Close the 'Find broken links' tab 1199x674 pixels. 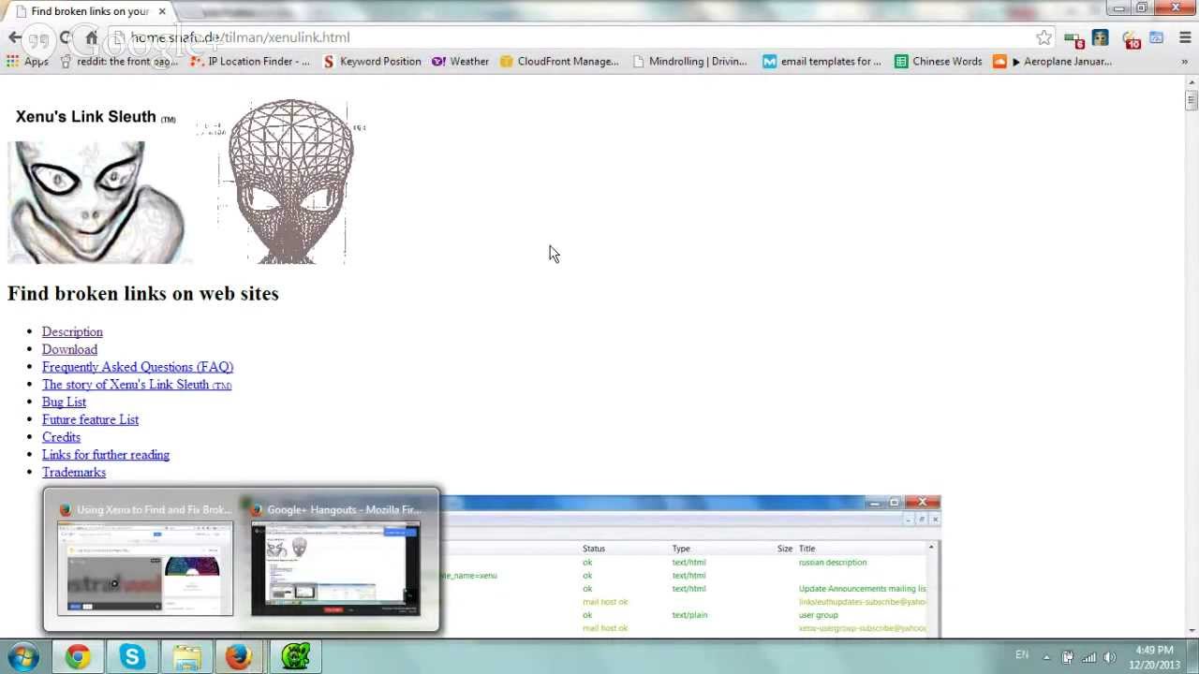[x=162, y=11]
